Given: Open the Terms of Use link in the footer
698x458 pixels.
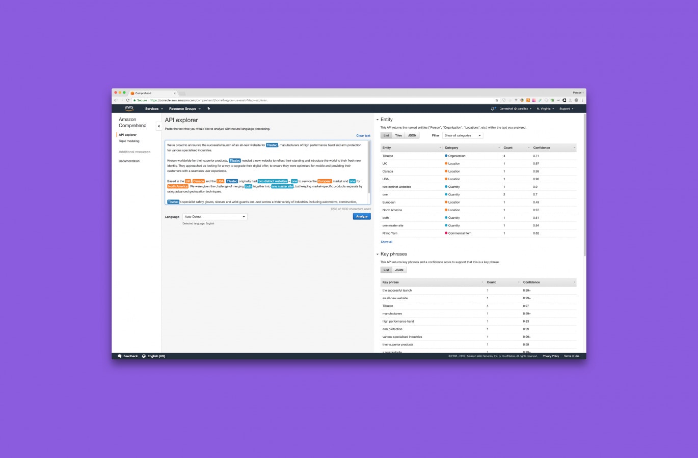Looking at the screenshot, I should (572, 356).
